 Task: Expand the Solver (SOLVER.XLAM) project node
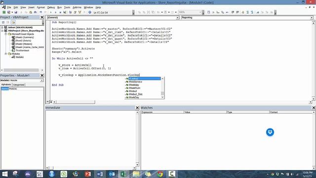point(2,28)
